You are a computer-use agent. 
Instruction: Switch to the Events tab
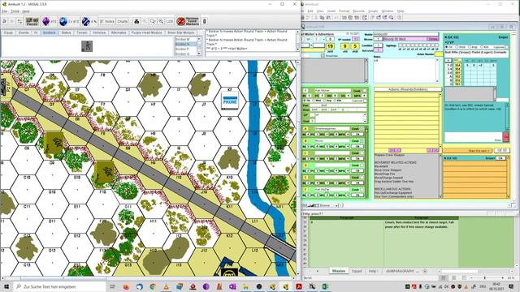(x=24, y=32)
